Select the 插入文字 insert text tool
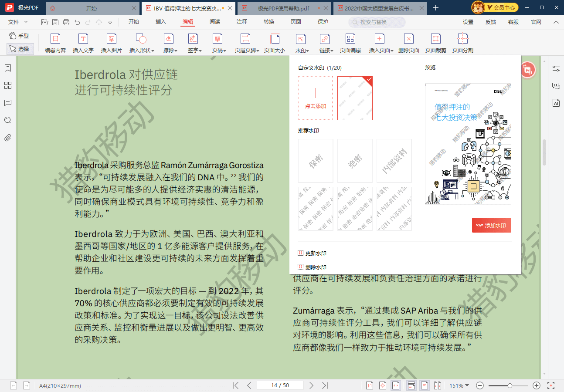Viewport: 564px width, 392px height. 83,44
